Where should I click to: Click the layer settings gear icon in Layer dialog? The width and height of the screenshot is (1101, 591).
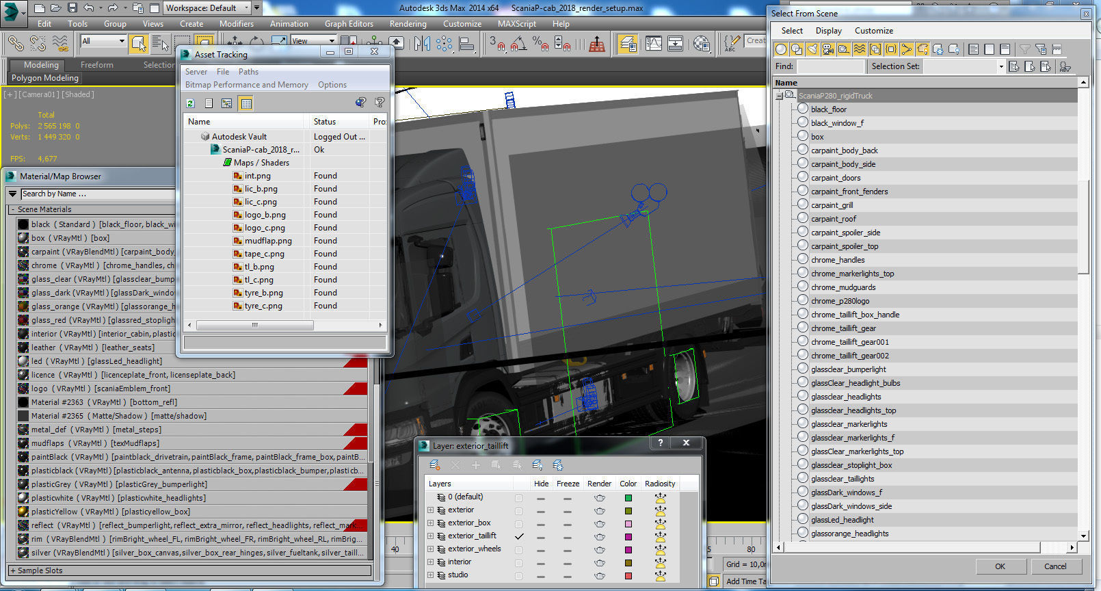[558, 465]
